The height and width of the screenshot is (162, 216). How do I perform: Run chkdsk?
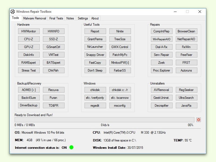[x=95, y=90]
